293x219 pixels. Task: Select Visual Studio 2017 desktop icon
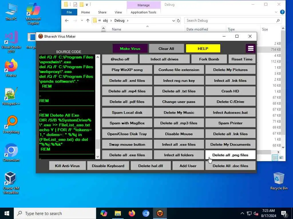(11, 42)
